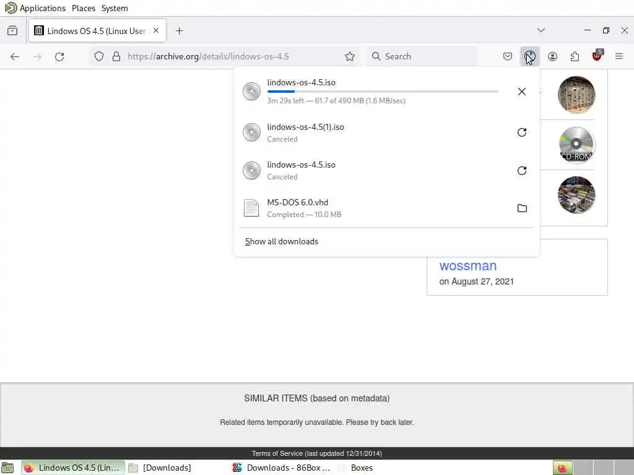Click the Firefox icon in system tray
This screenshot has height=475, width=634.
click(562, 468)
